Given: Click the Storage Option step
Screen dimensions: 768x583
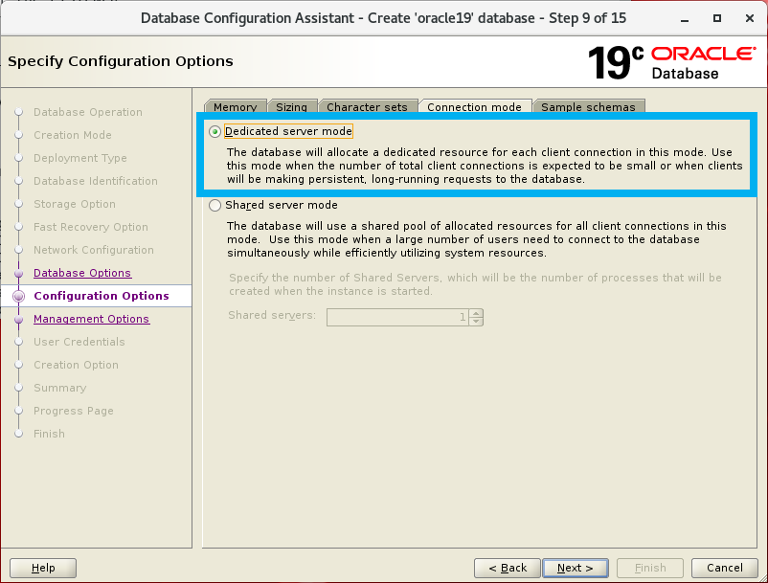Looking at the screenshot, I should tap(75, 204).
